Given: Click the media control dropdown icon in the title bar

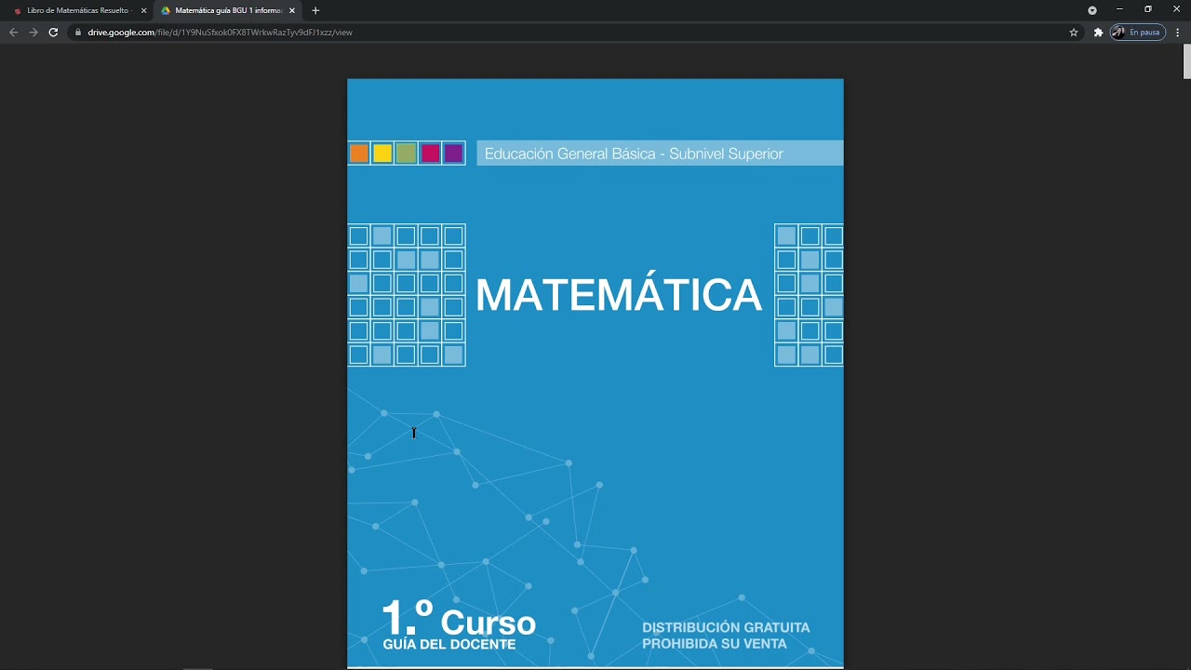Looking at the screenshot, I should [1092, 10].
